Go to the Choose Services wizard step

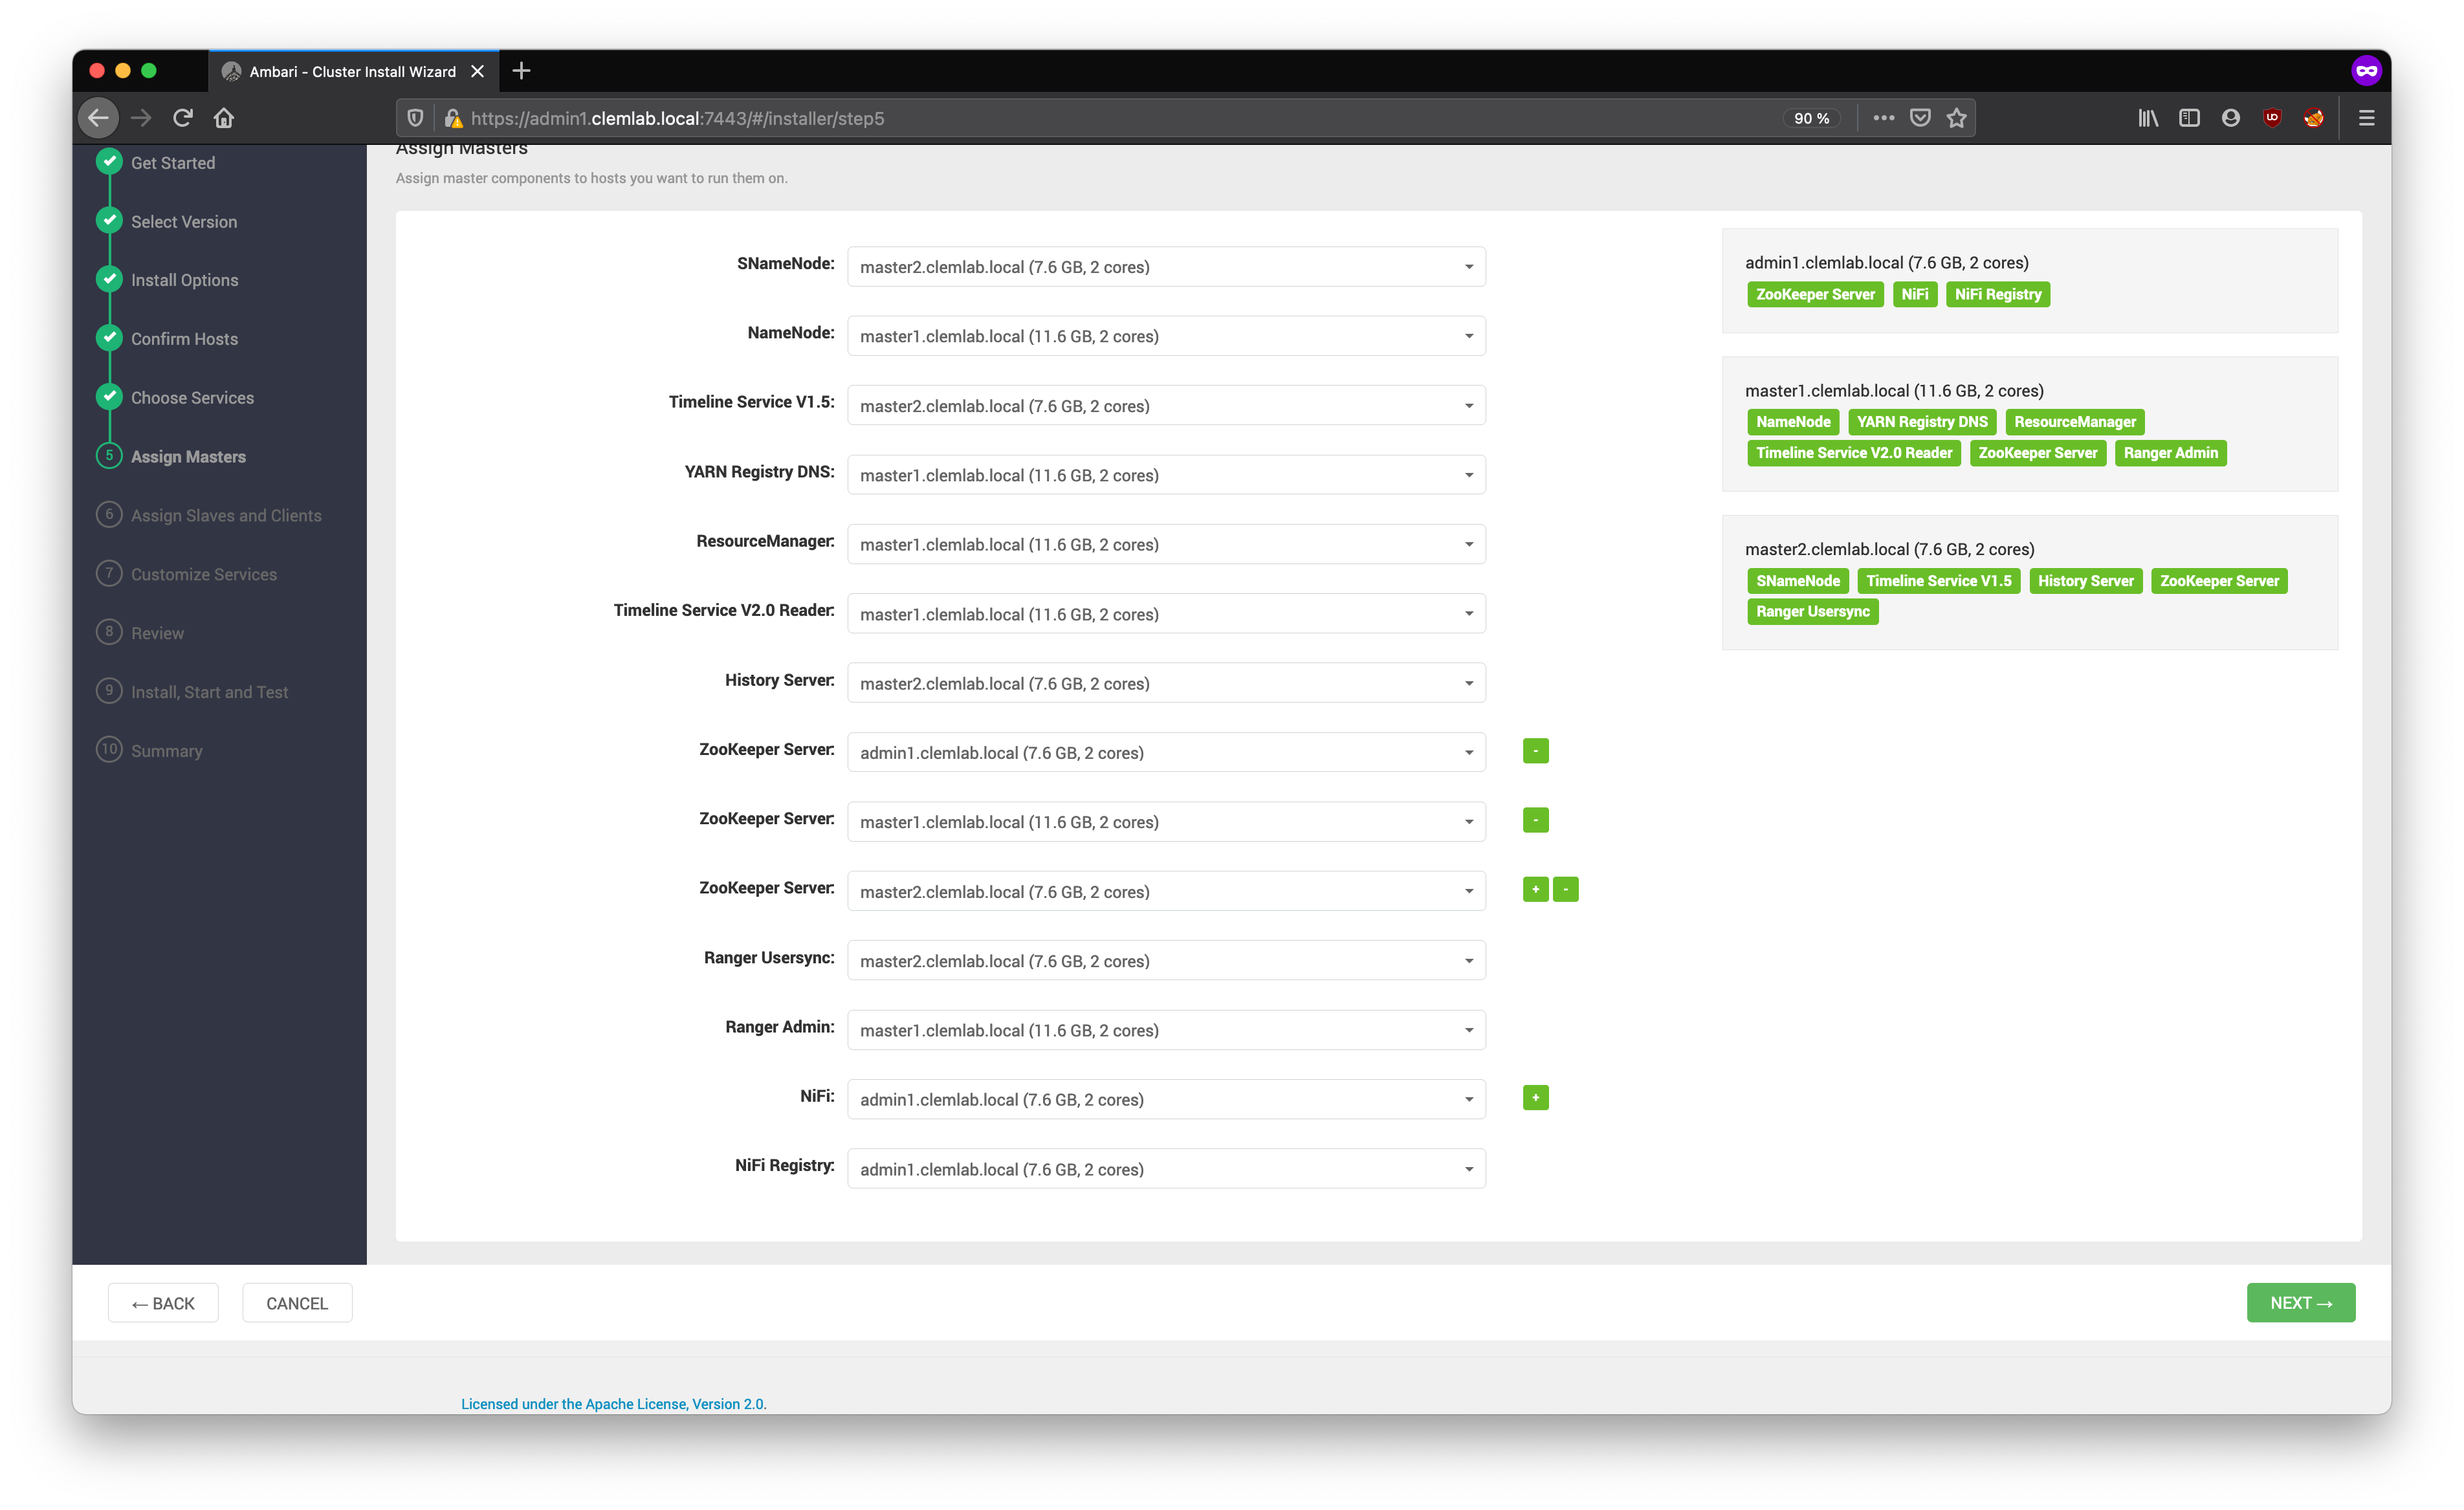[x=192, y=398]
